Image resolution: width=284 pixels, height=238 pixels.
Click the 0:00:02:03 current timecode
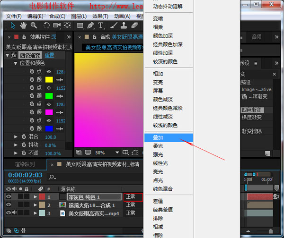pyautogui.click(x=25, y=175)
